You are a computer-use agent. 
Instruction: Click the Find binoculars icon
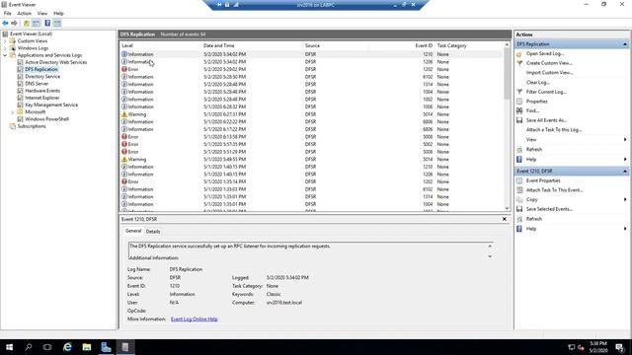(x=519, y=110)
